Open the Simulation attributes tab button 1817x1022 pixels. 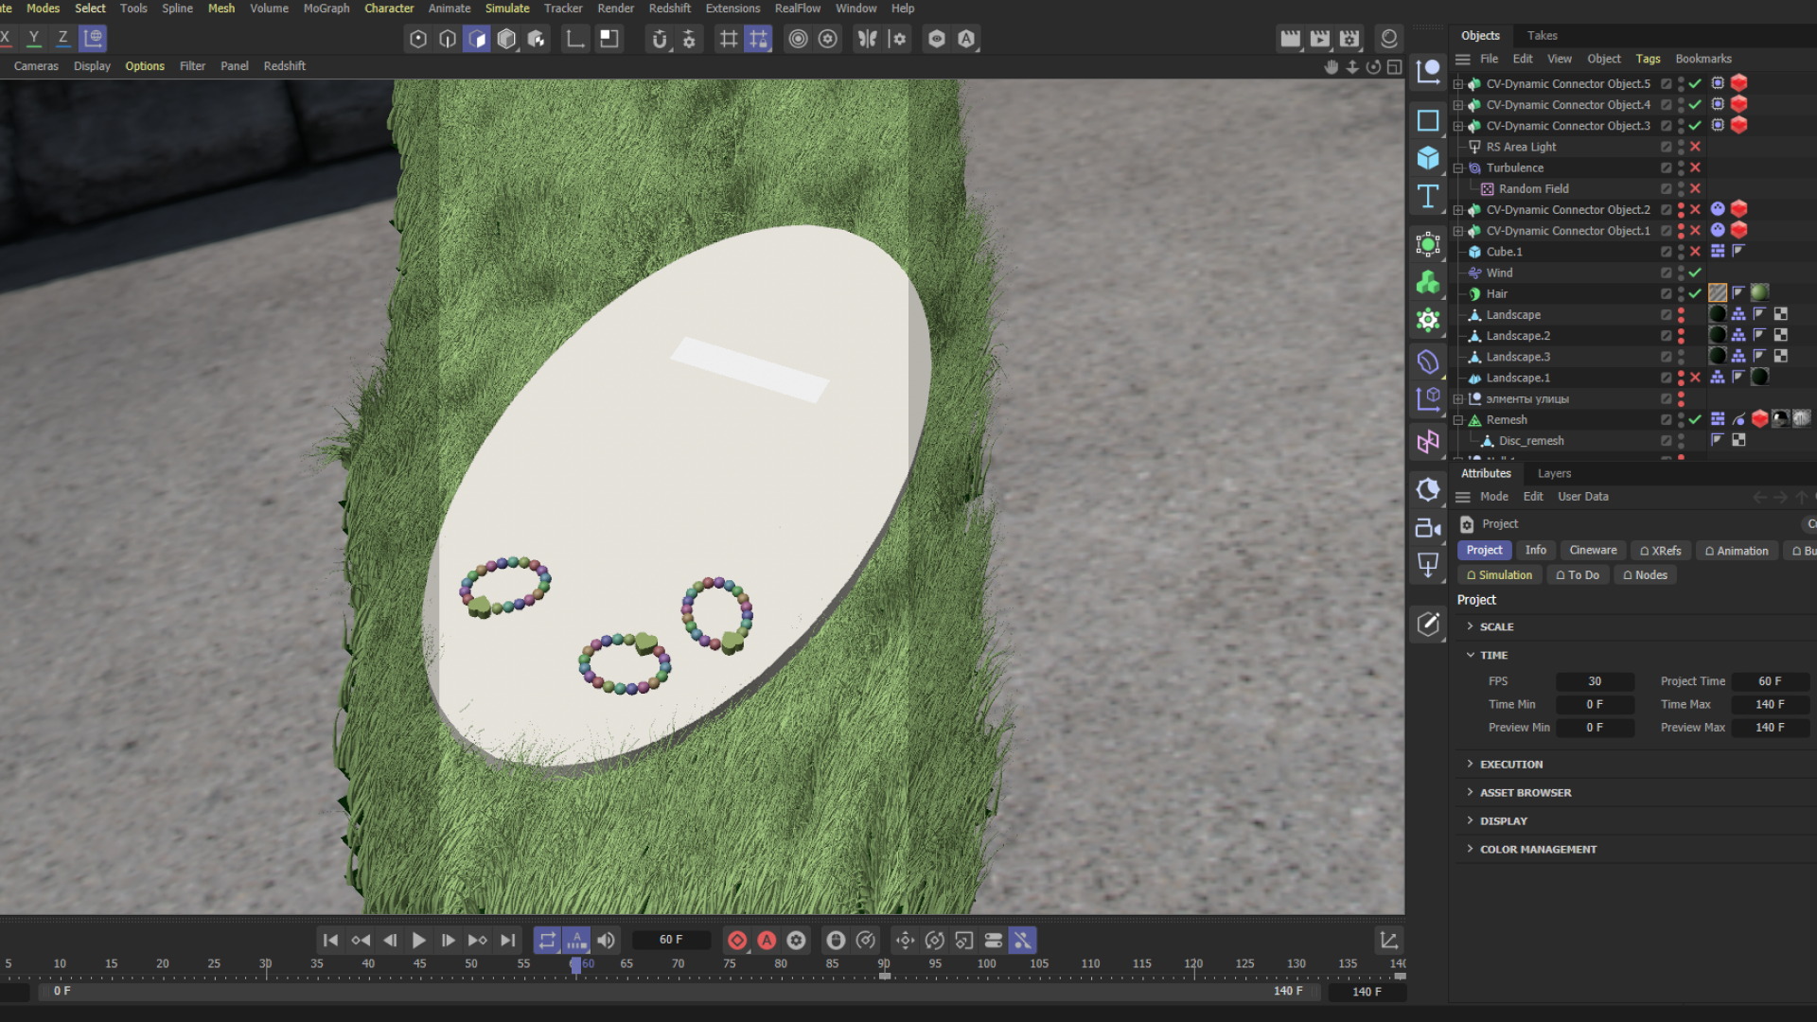coord(1499,575)
